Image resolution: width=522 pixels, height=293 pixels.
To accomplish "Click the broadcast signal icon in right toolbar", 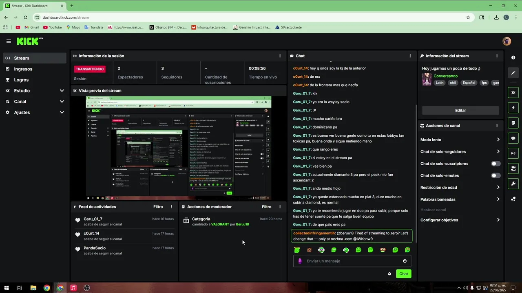I will [513, 153].
